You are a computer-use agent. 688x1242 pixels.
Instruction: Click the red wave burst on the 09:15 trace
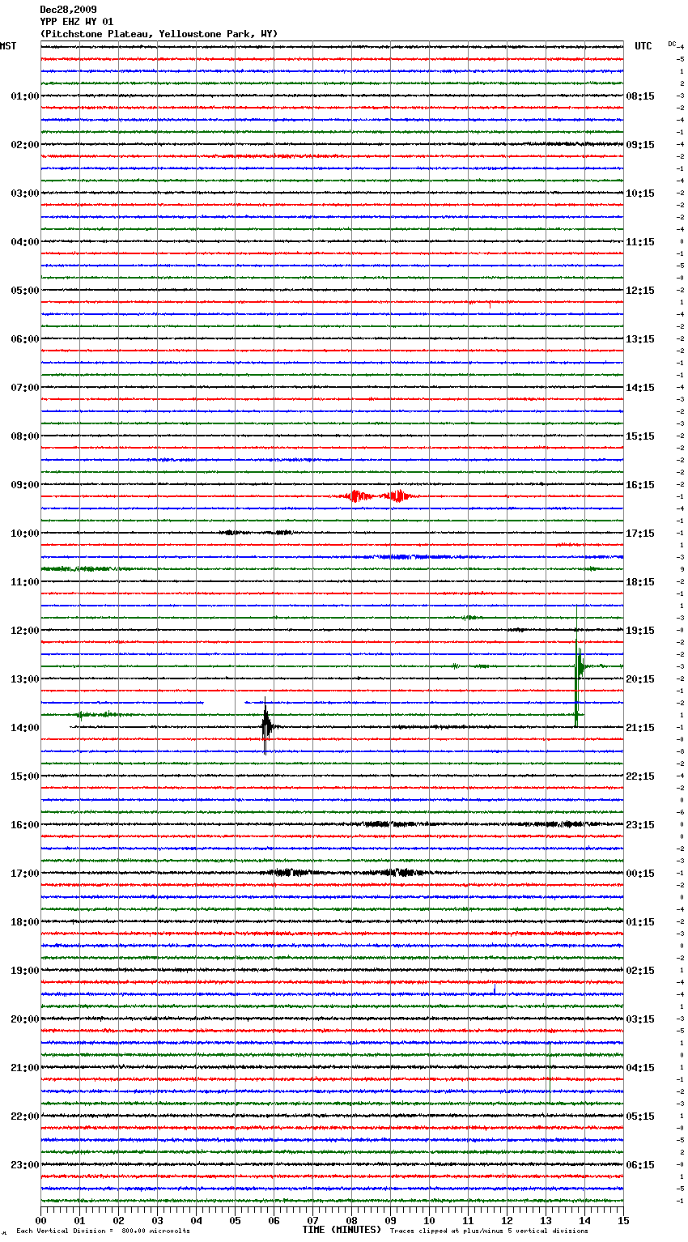(379, 496)
